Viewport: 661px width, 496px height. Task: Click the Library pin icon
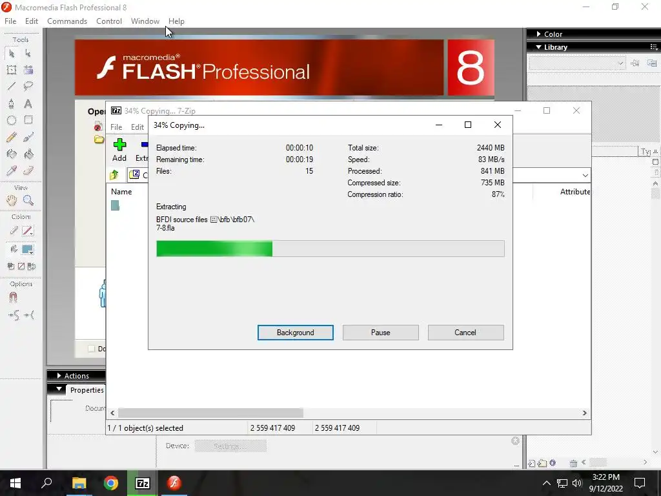(635, 63)
